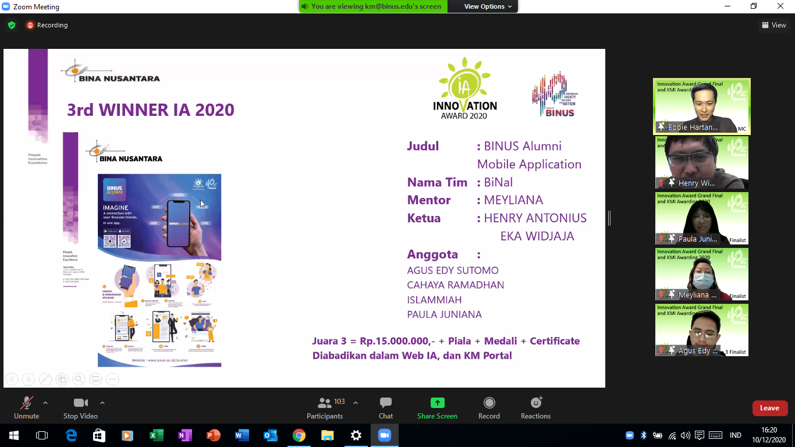The image size is (795, 447).
Task: Start recording with Record button
Action: 489,407
